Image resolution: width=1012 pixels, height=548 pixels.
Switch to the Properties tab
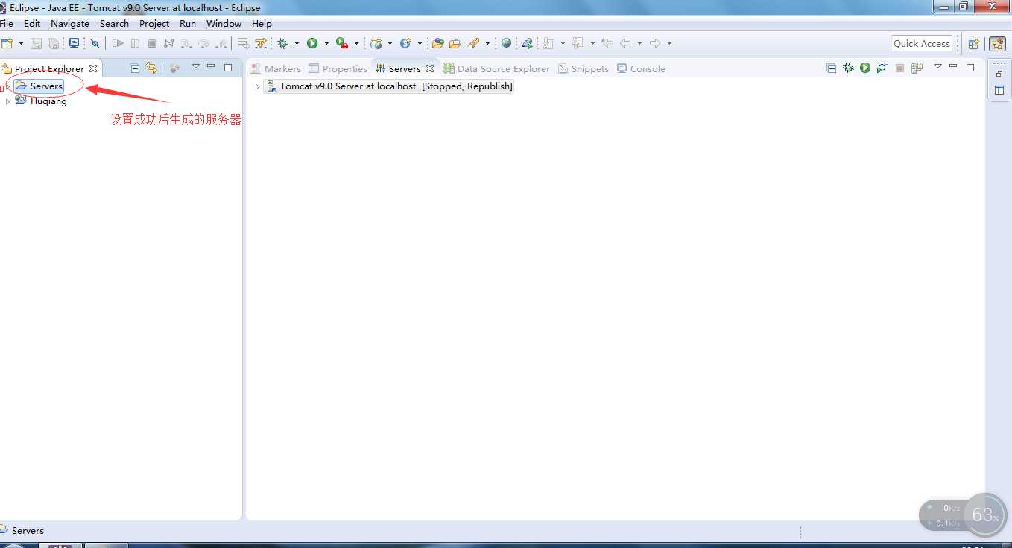338,68
